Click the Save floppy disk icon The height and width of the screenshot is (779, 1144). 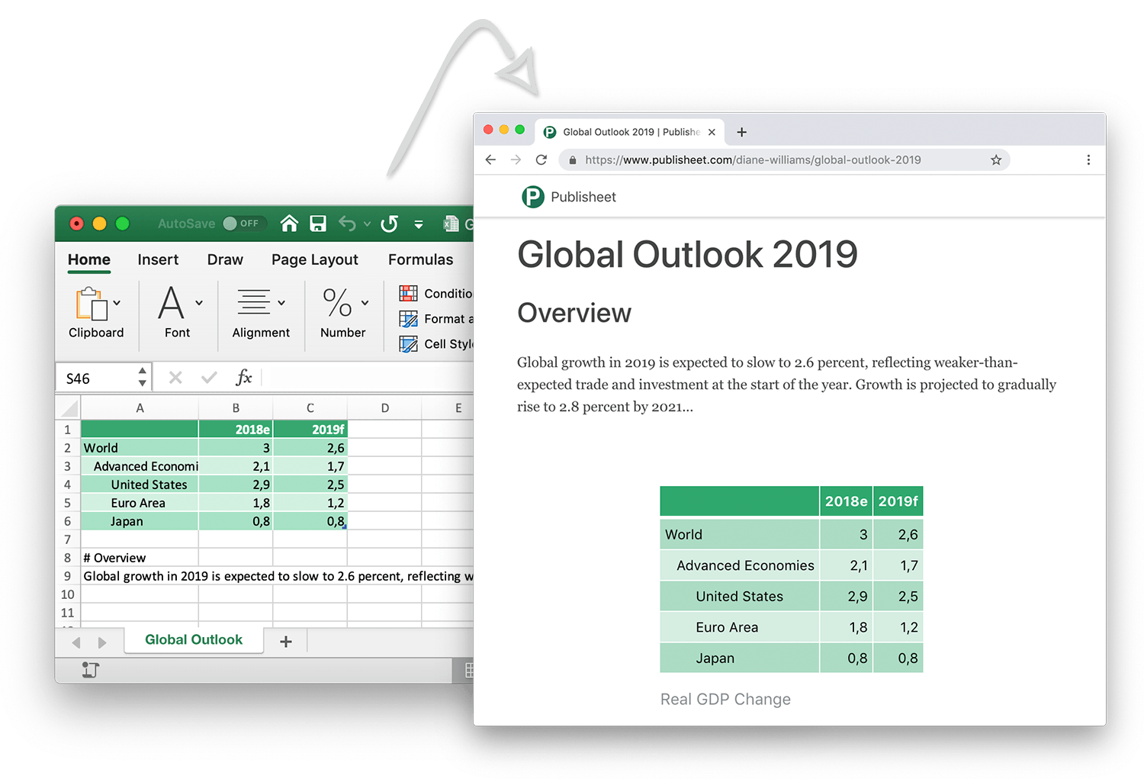coord(318,224)
